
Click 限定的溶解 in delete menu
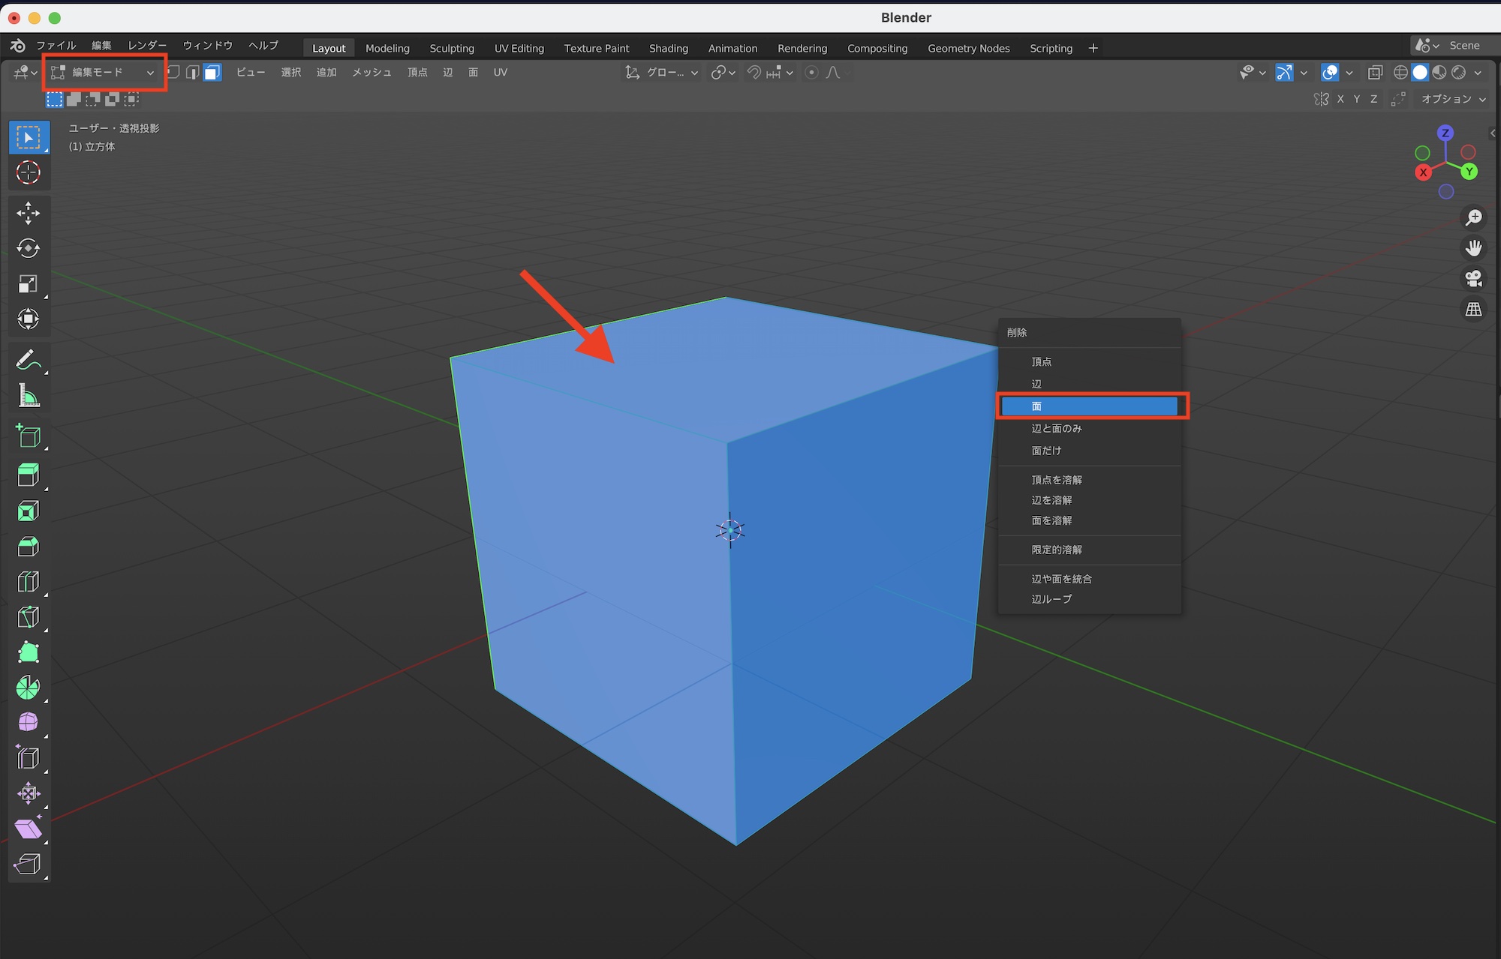pos(1057,550)
